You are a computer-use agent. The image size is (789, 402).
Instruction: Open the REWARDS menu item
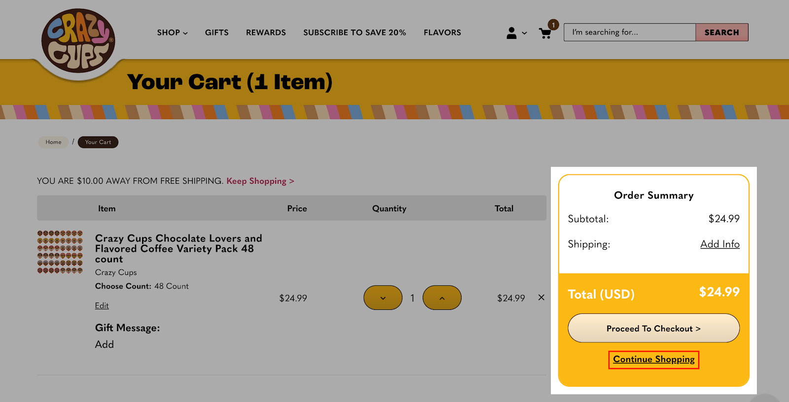coord(266,33)
